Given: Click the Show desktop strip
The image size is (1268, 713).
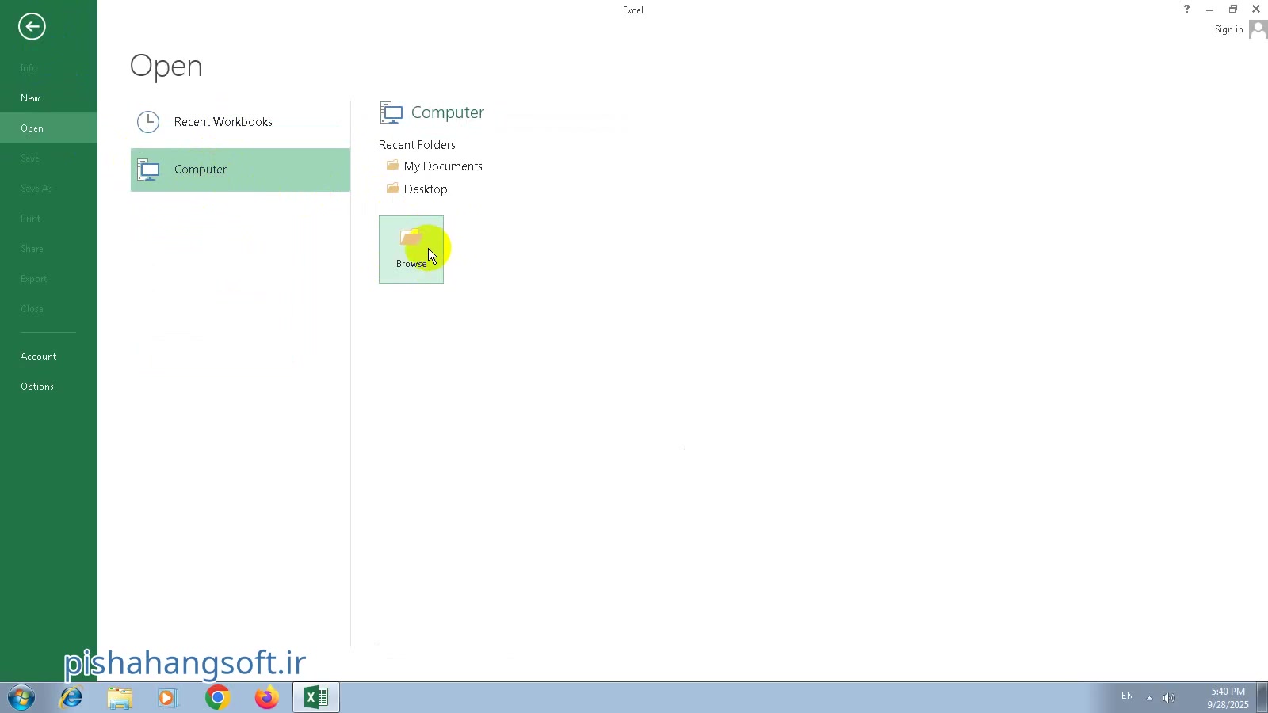Looking at the screenshot, I should (1262, 698).
